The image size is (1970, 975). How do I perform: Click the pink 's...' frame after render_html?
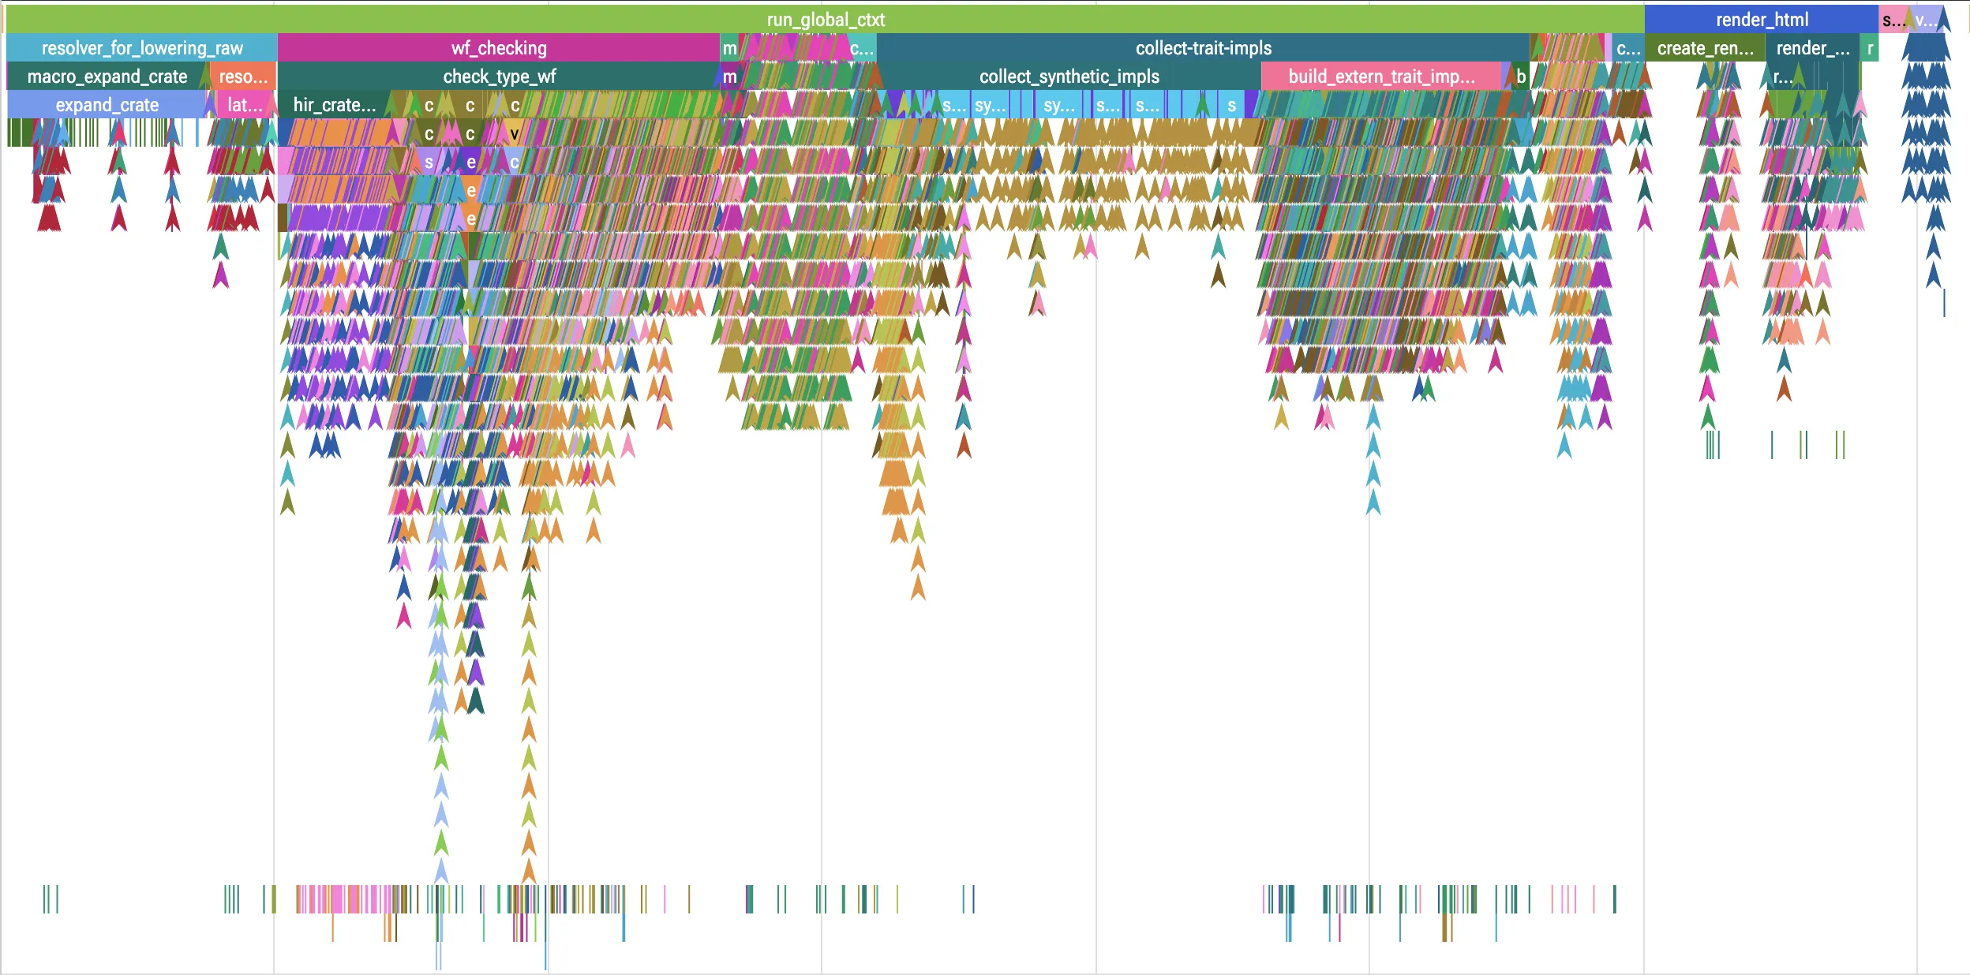tap(1893, 19)
